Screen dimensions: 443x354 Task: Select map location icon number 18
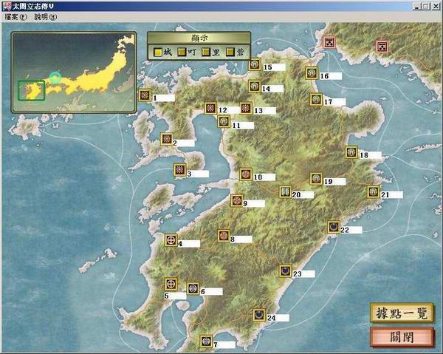351,152
